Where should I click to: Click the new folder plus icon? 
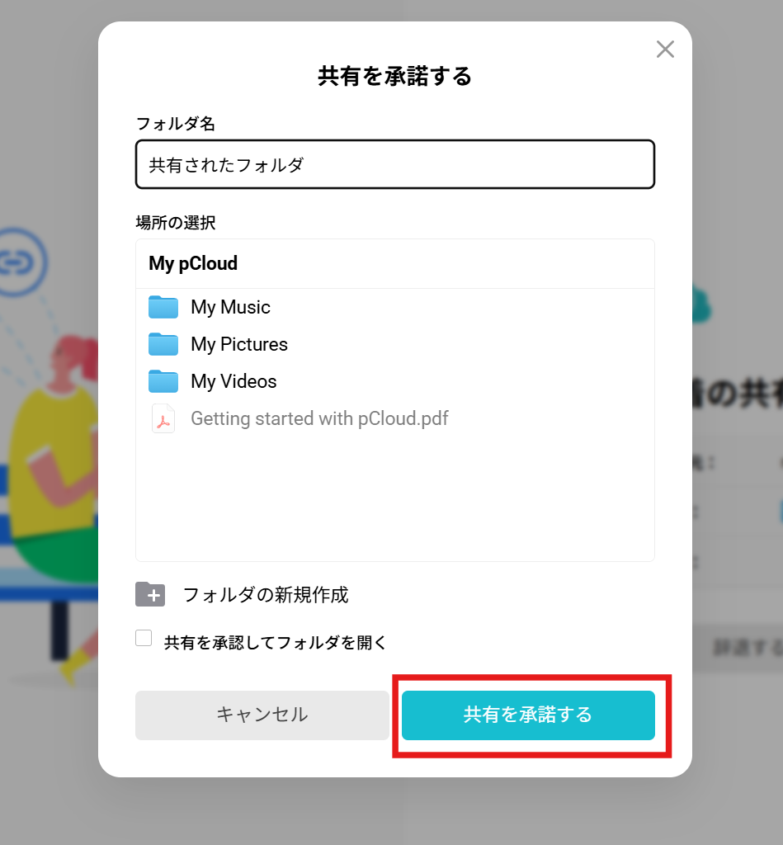[150, 594]
